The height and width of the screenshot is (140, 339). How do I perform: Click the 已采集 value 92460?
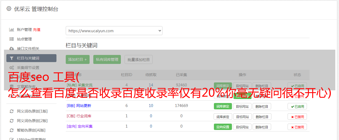(181, 85)
